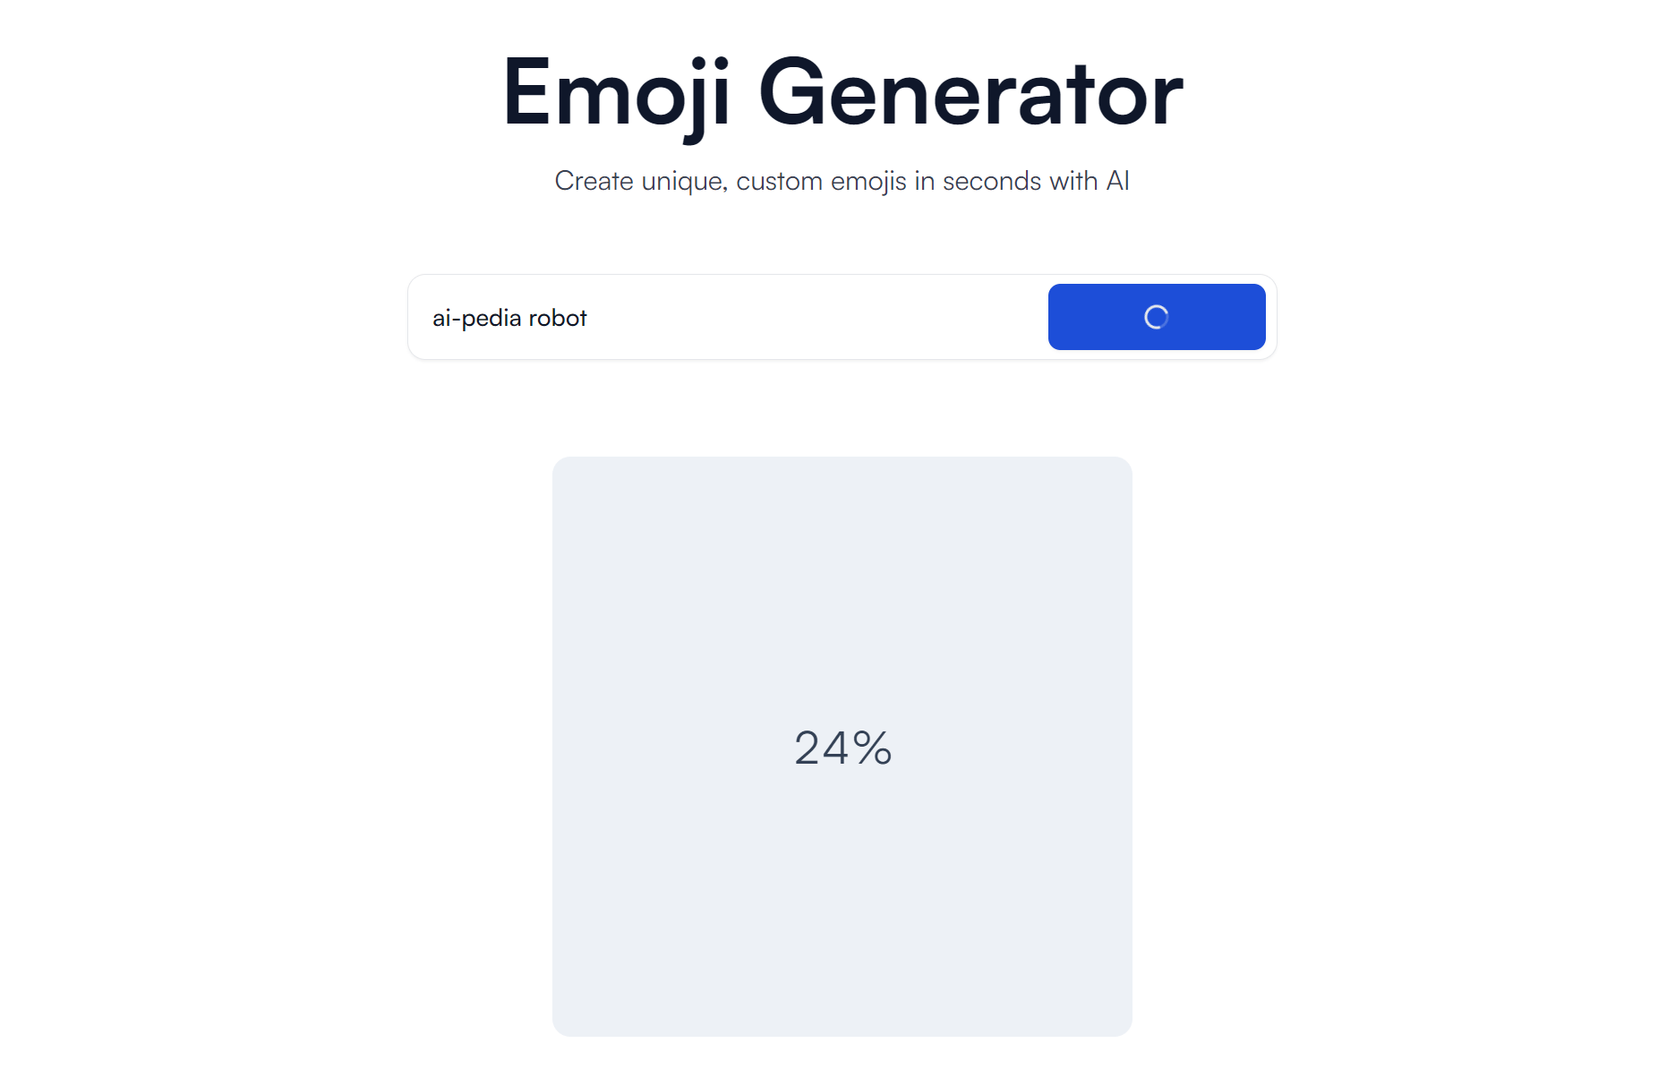Click the word "ai-pedia" in the input
This screenshot has width=1658, height=1086.
(x=476, y=318)
